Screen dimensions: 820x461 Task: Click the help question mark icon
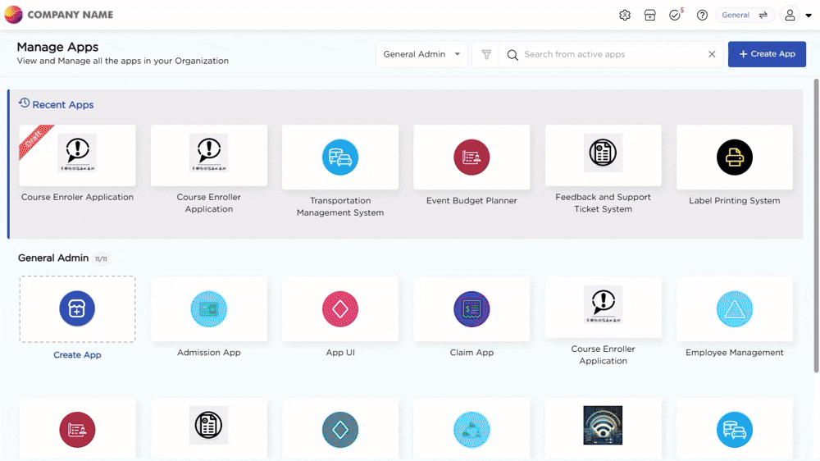click(702, 16)
